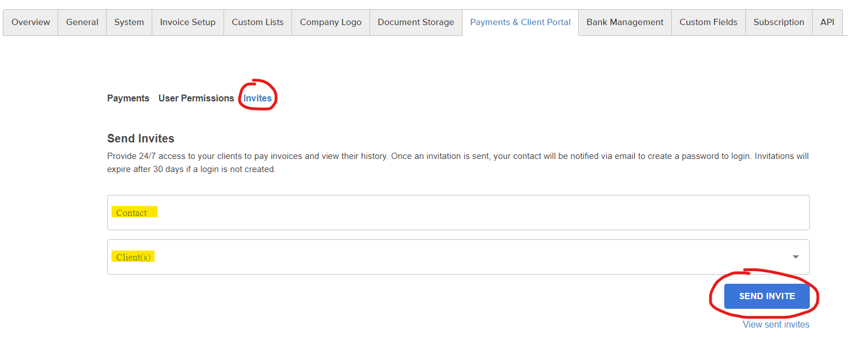Open the View sent invites link
This screenshot has height=339, width=848.
pos(776,324)
